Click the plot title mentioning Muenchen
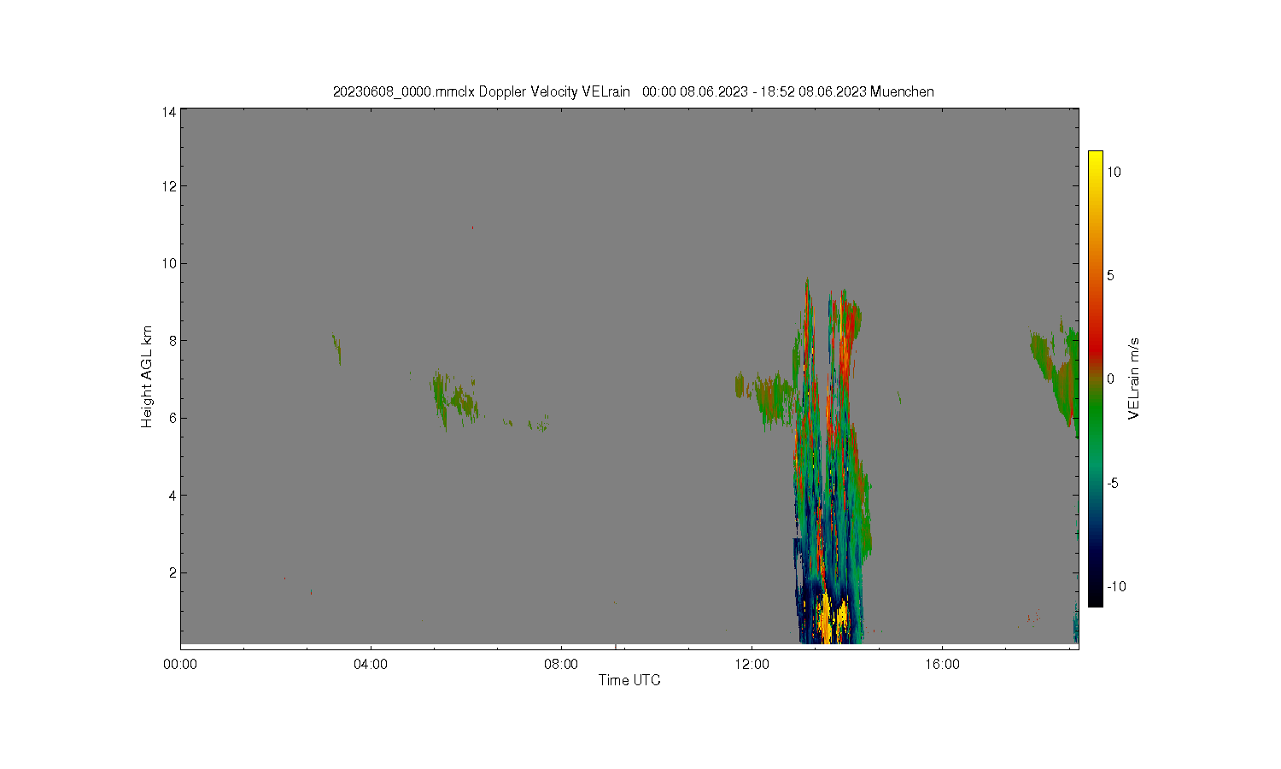This screenshot has width=1281, height=769. (633, 91)
